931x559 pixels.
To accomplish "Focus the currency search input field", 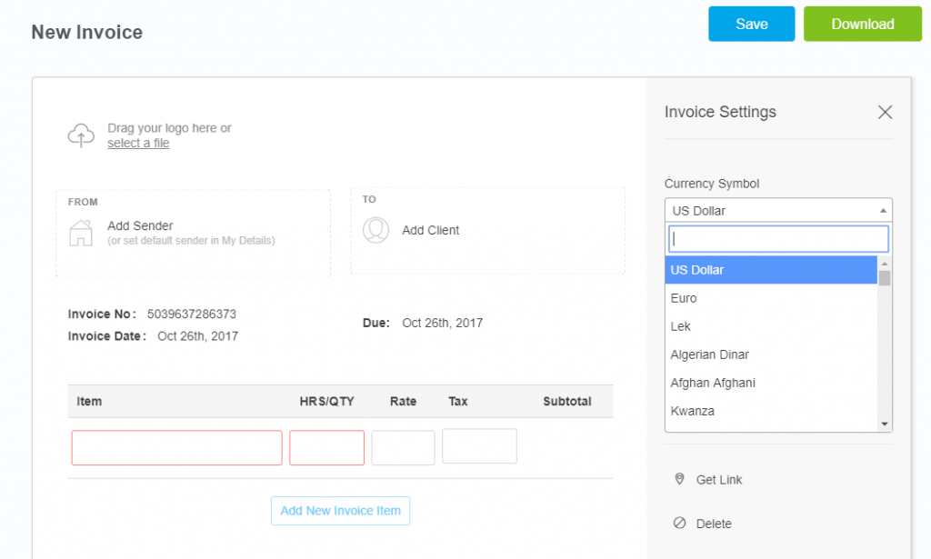I will point(777,238).
